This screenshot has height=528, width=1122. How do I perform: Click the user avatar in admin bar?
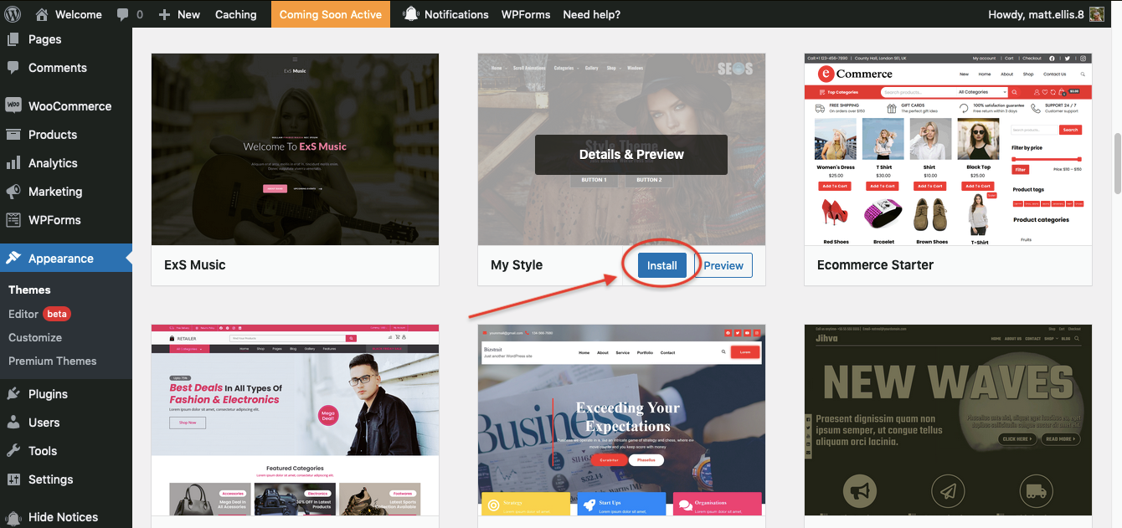[1097, 14]
